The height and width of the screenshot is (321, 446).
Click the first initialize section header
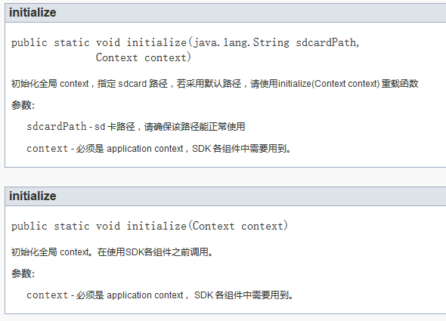[33, 13]
